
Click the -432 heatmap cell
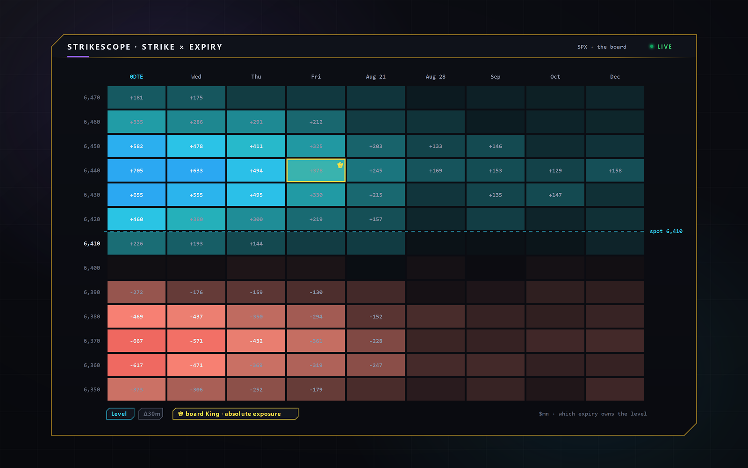click(x=256, y=341)
